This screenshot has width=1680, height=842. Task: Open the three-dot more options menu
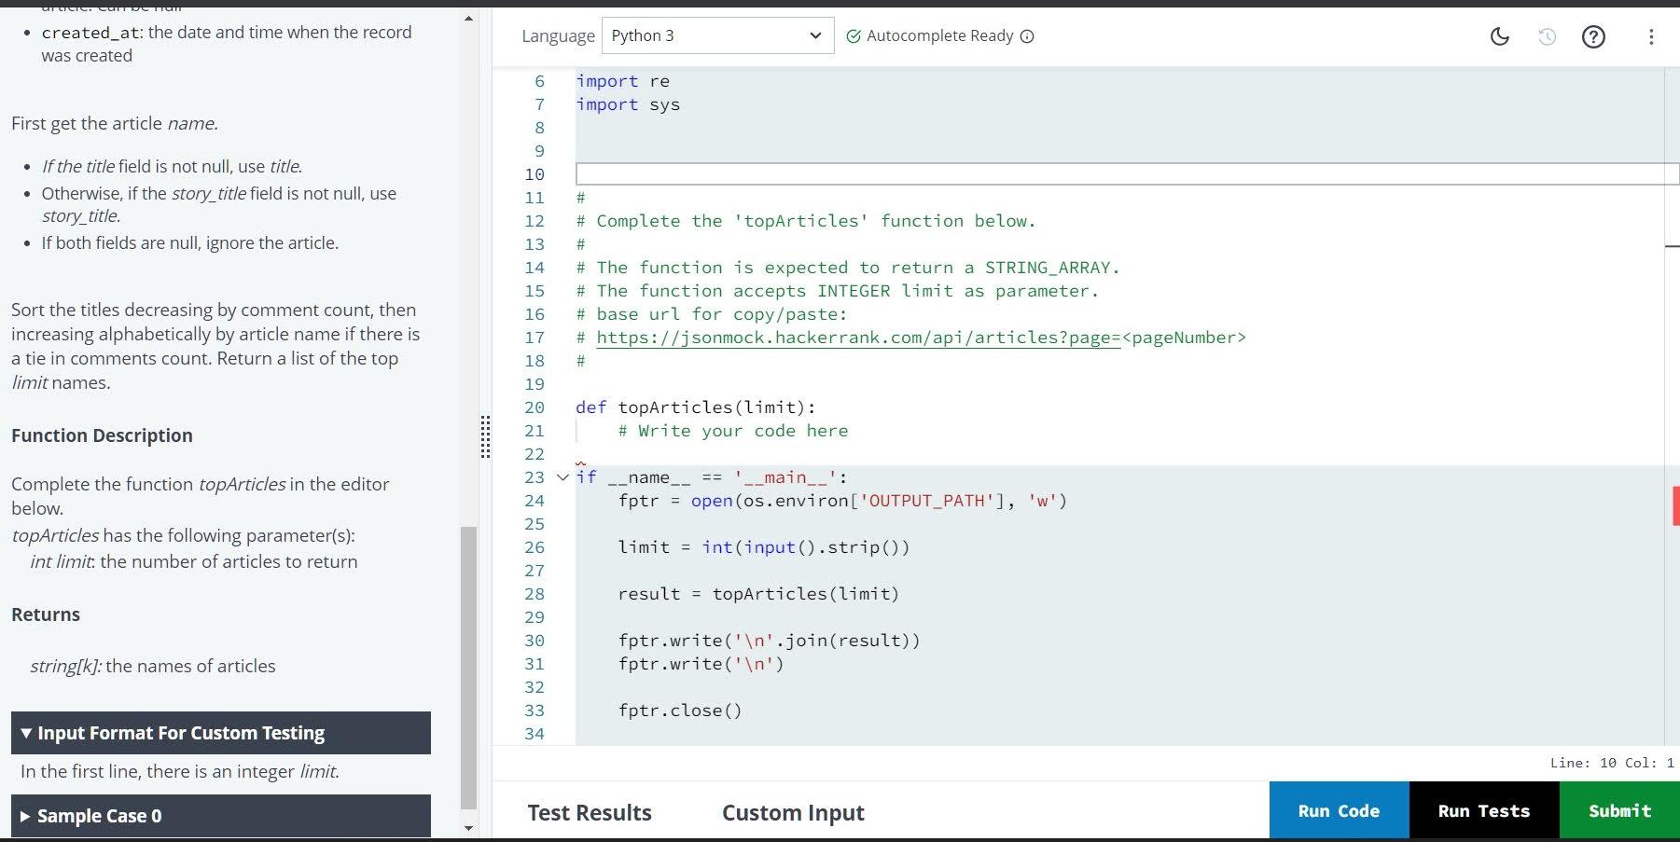click(x=1651, y=36)
